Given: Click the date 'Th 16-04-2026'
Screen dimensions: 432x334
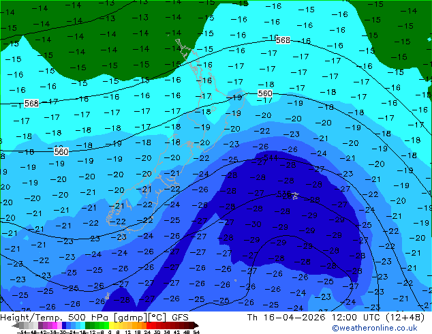Looking at the screenshot, I should pyautogui.click(x=286, y=317).
